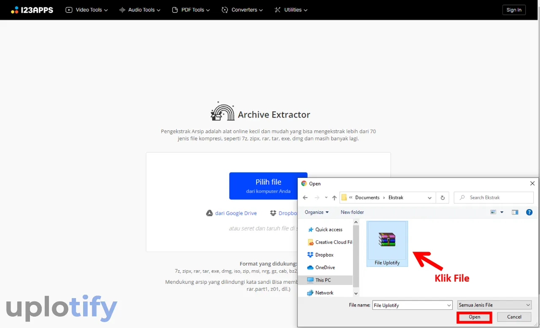The image size is (540, 328).
Task: Expand recent locations chevron in dialog
Action: (x=326, y=198)
